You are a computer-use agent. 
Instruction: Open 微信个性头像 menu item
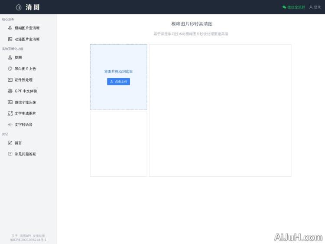click(25, 102)
